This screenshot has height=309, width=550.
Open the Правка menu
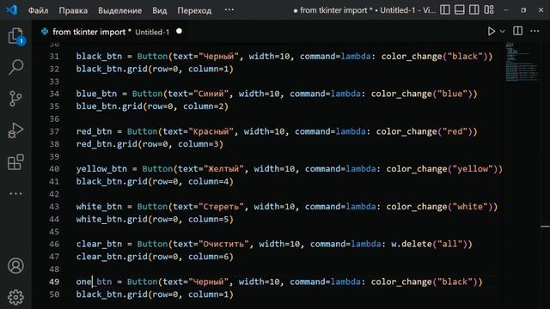(x=73, y=10)
